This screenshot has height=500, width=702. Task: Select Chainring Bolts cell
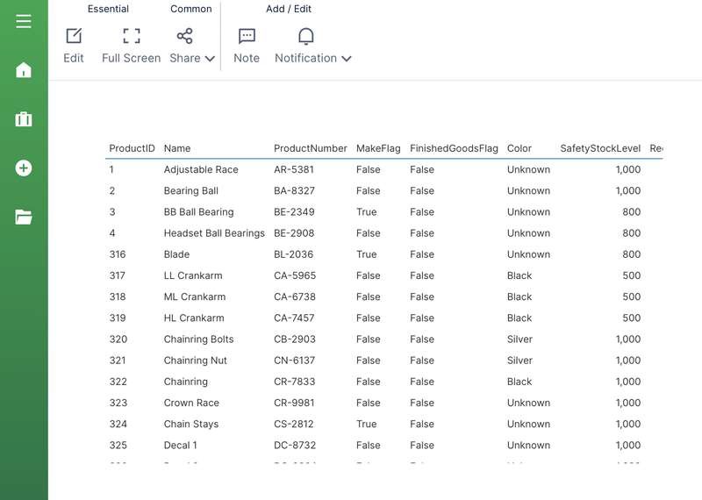[x=199, y=339]
